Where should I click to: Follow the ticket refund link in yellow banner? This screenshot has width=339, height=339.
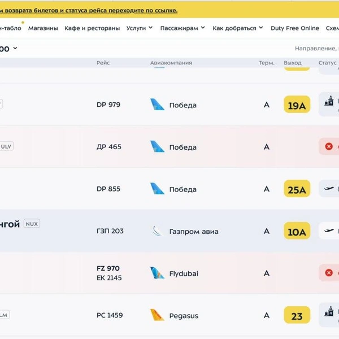coord(89,10)
